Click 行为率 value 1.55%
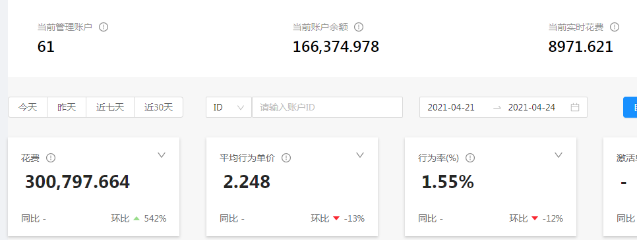Viewport: 637px width, 240px height. (448, 182)
